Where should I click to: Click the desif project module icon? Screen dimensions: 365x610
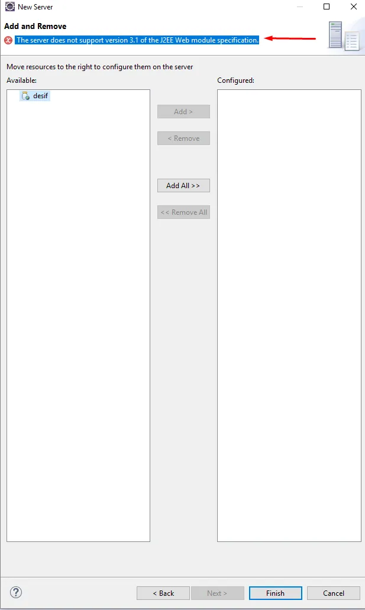pyautogui.click(x=25, y=96)
